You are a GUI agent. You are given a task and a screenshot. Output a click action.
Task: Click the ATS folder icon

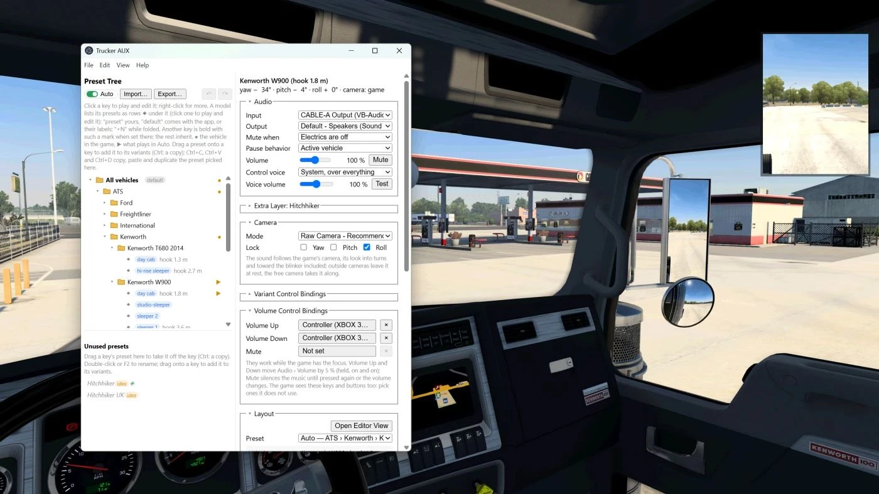coord(107,191)
